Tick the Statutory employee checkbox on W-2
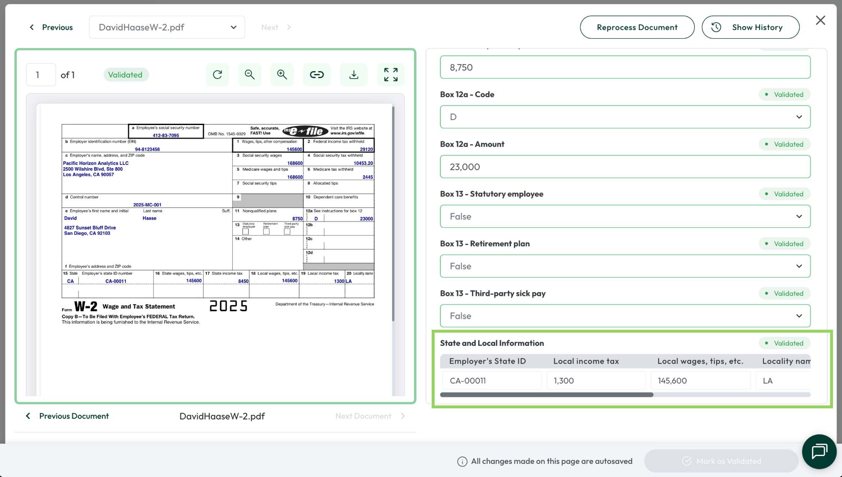The height and width of the screenshot is (477, 842). pyautogui.click(x=245, y=232)
